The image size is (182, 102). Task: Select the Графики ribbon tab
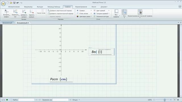[x=68, y=7]
